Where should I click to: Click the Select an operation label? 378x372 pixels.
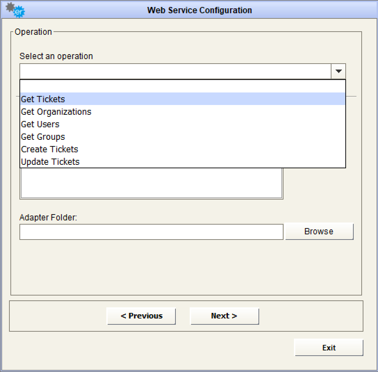click(x=56, y=56)
